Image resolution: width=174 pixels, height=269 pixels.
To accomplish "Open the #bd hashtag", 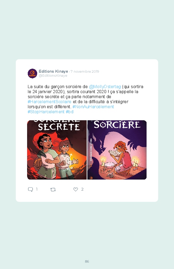I will (x=70, y=112).
